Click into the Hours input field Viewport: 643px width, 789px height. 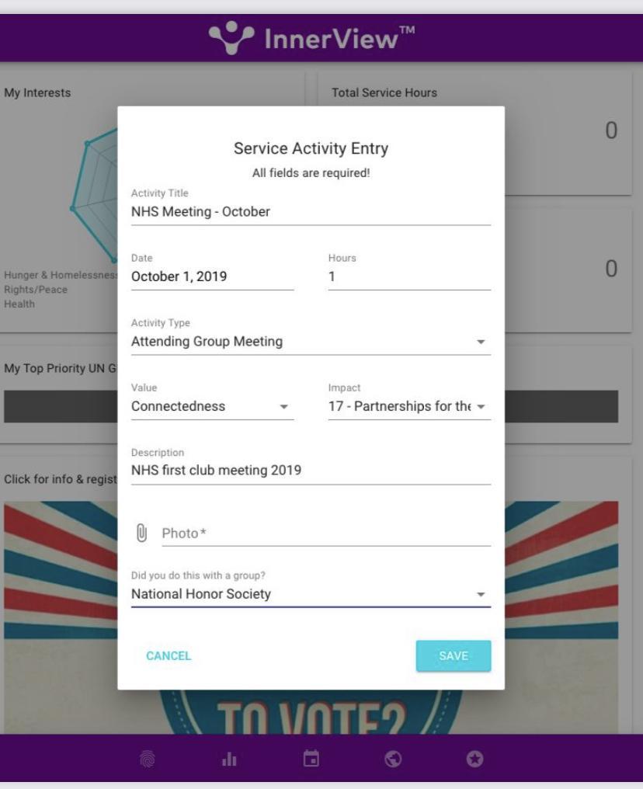409,276
